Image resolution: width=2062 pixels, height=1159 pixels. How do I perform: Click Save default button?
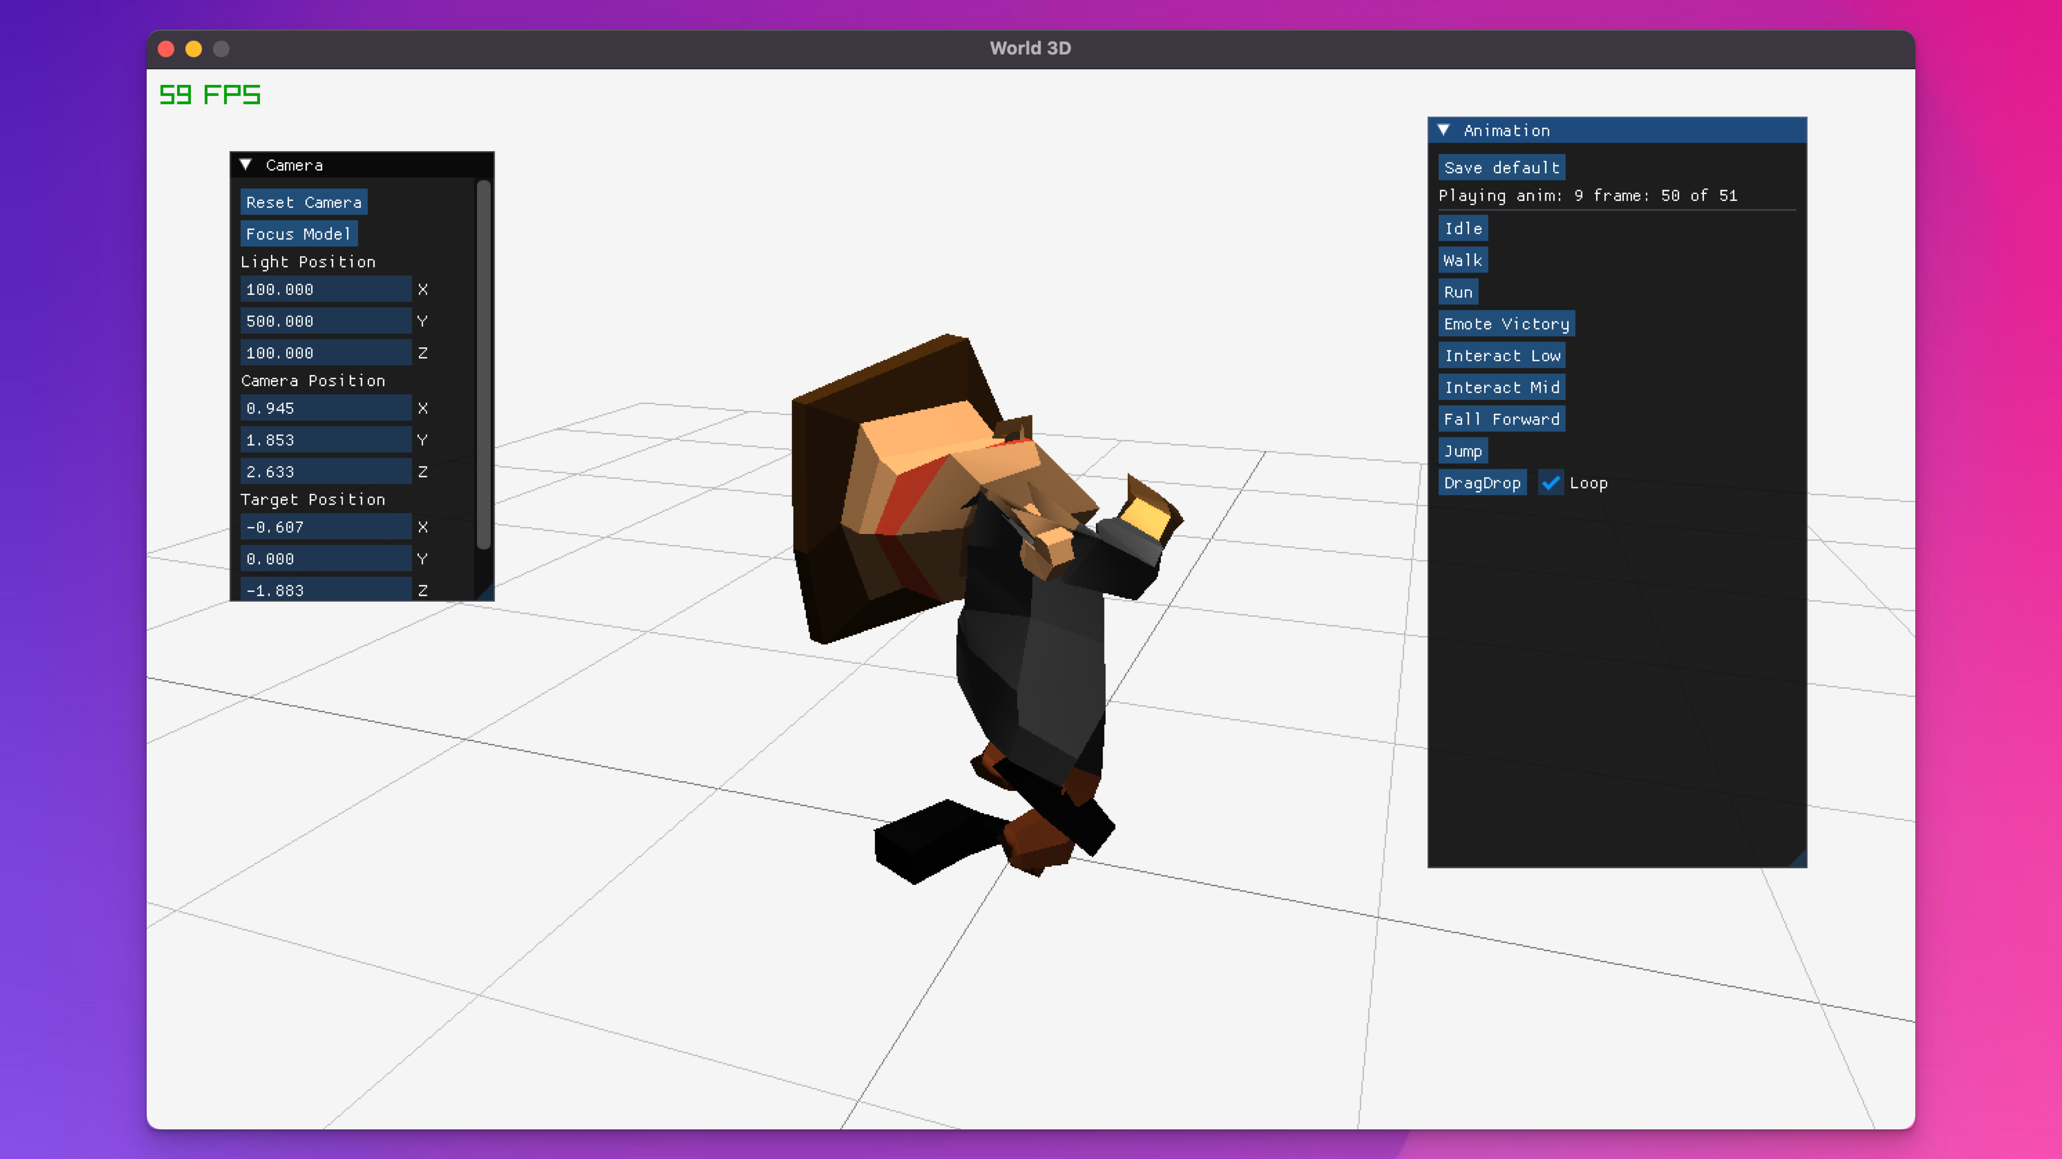coord(1501,167)
